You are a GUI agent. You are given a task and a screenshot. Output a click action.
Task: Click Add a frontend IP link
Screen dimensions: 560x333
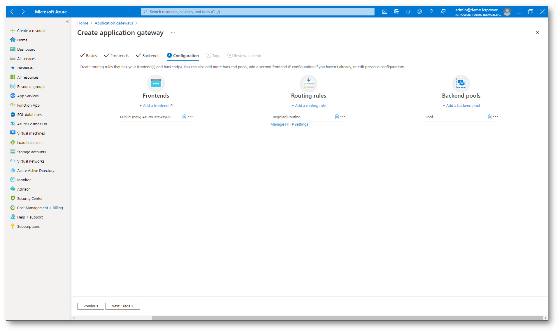pyautogui.click(x=156, y=106)
